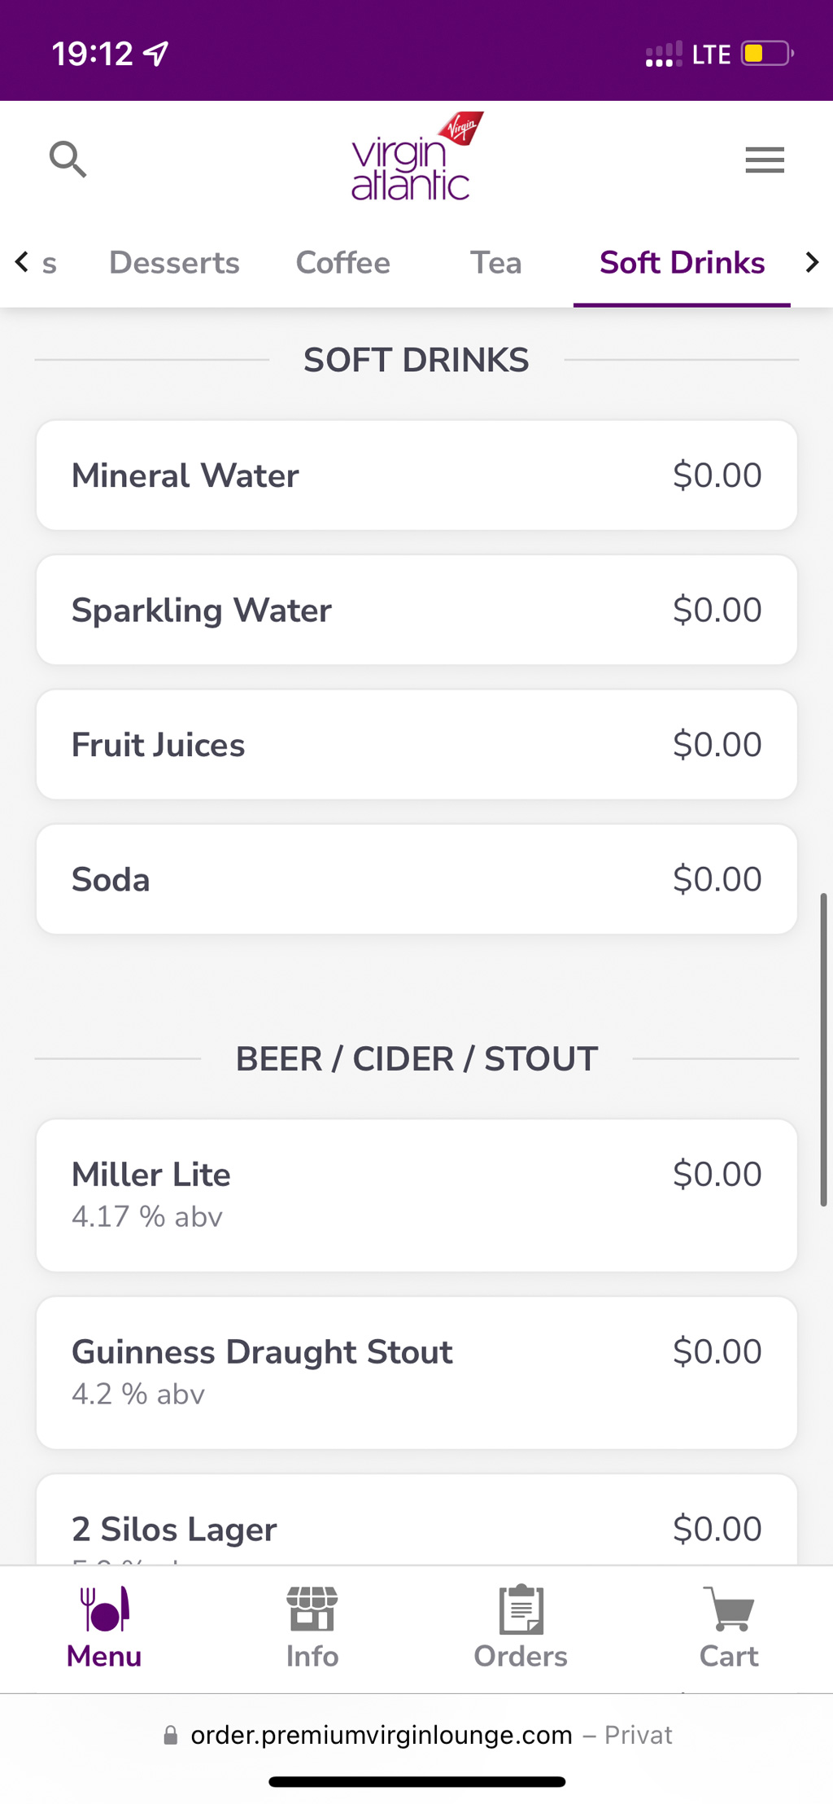This screenshot has height=1804, width=833.
Task: Choose Sparkling Water item
Action: (x=416, y=610)
